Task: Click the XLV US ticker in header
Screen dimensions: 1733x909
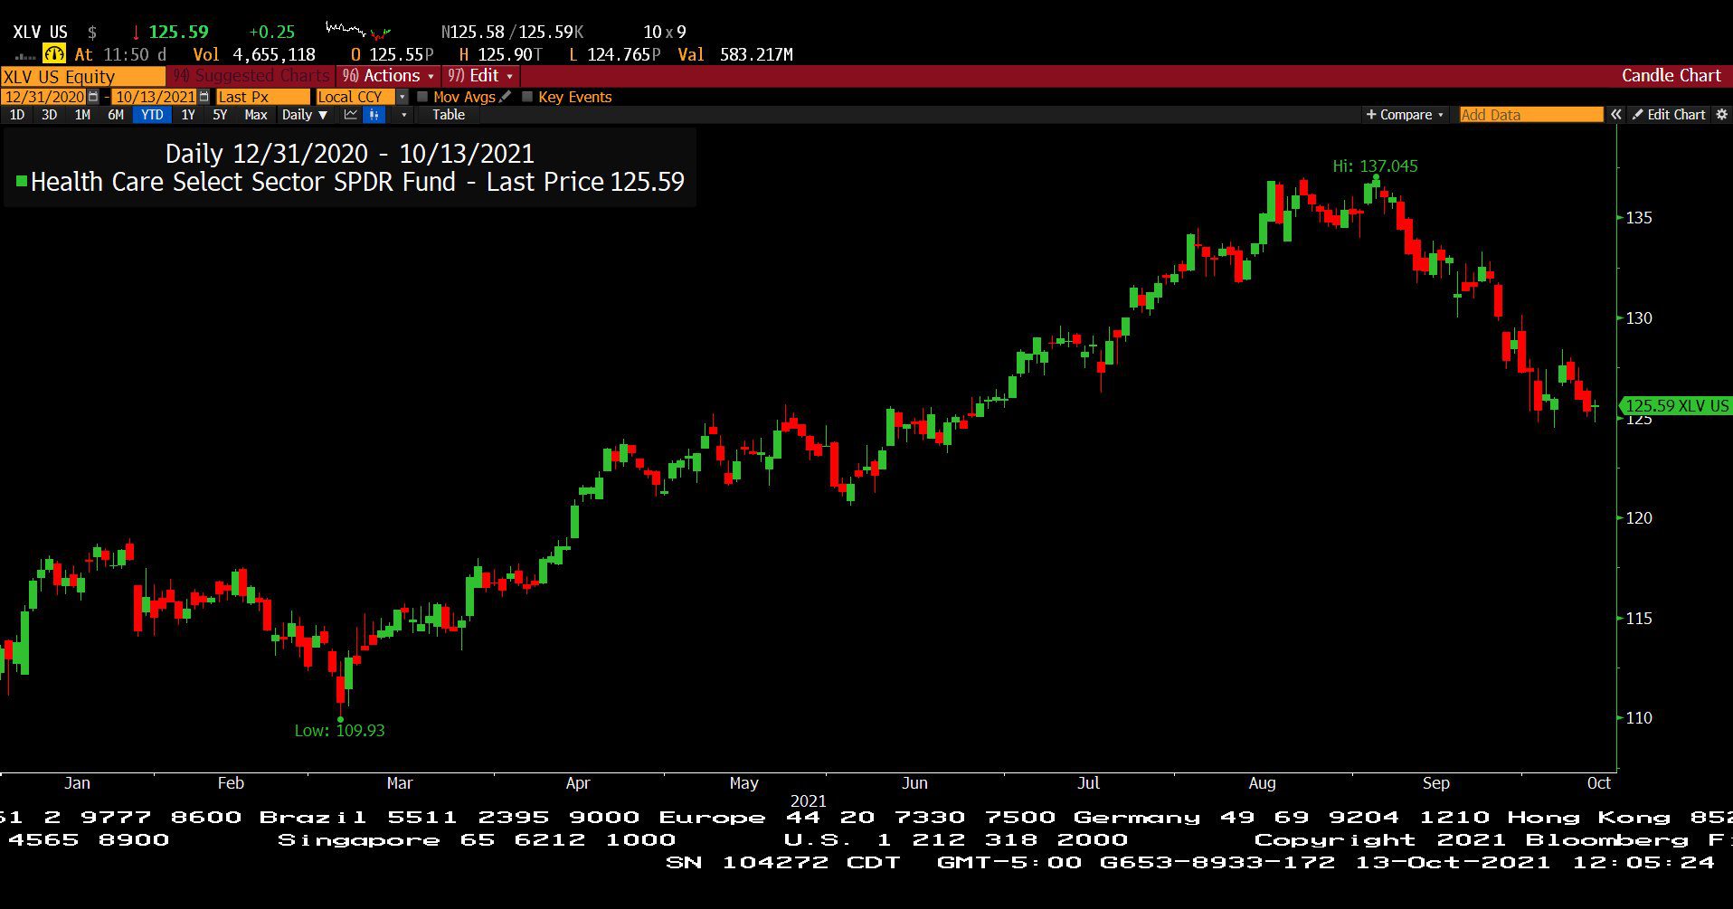Action: click(x=40, y=32)
